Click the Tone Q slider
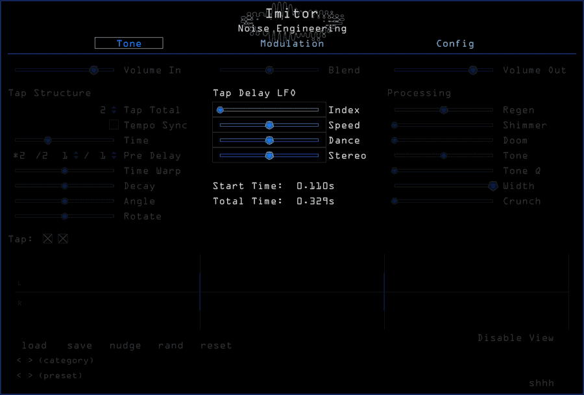Viewport: 584px width, 395px height. pos(442,170)
